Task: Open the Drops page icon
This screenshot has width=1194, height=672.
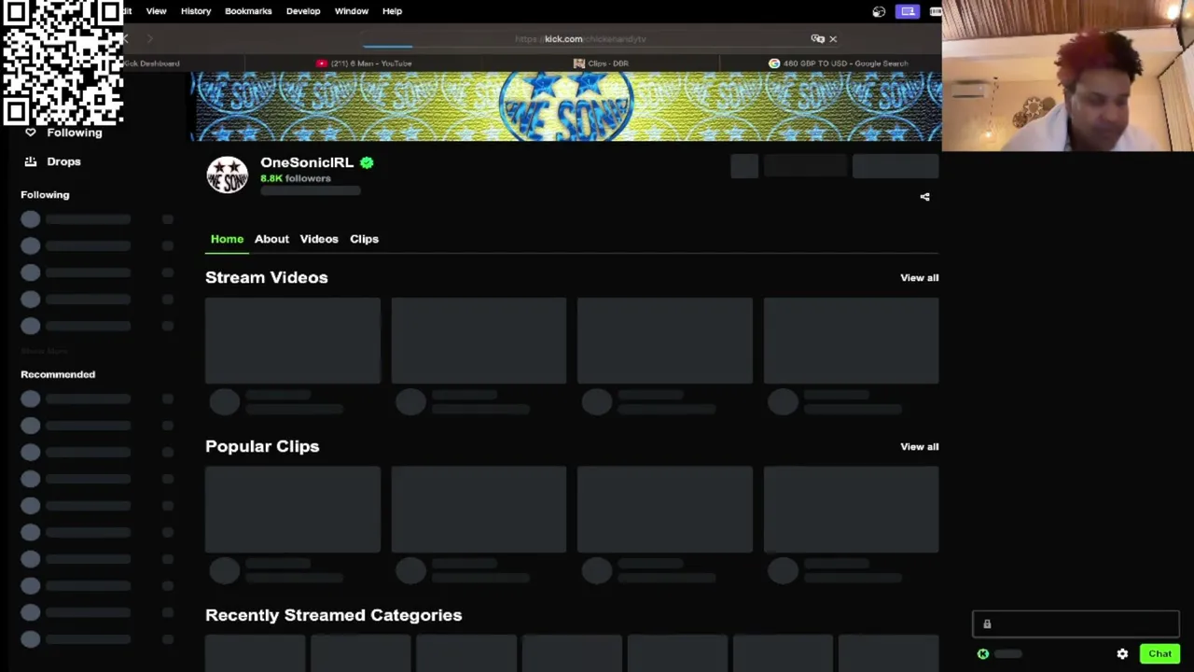Action: pyautogui.click(x=31, y=161)
